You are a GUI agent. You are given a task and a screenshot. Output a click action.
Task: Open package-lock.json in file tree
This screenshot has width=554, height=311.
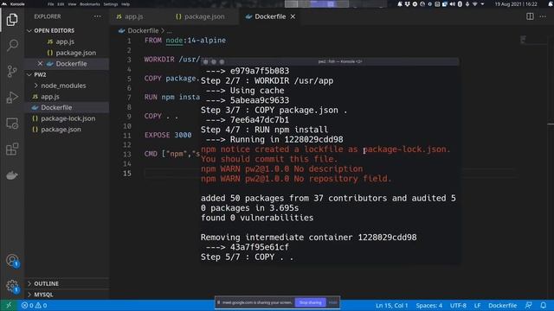(x=68, y=118)
